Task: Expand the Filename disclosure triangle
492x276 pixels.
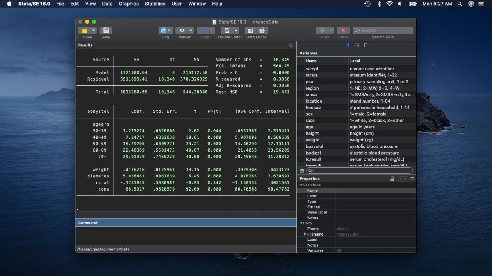Action: [305, 234]
